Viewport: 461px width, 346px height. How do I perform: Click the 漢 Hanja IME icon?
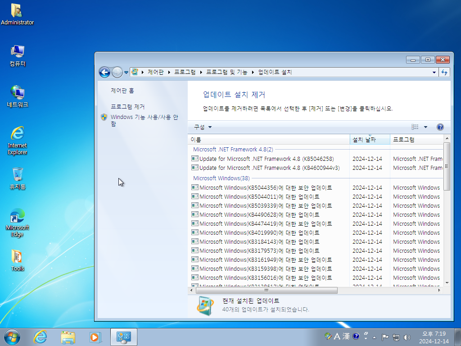pos(346,336)
